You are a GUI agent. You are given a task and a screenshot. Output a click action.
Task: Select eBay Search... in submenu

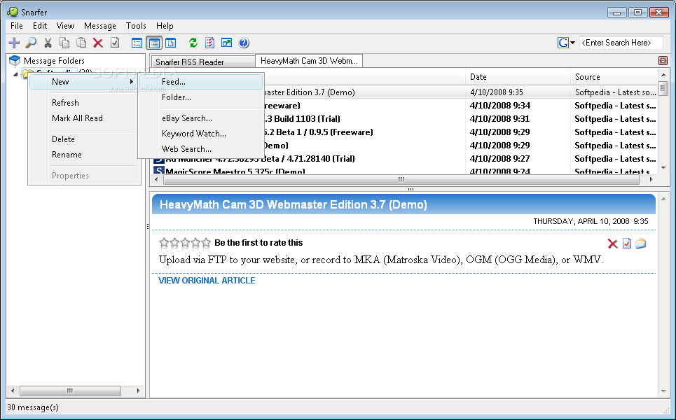coord(201,118)
